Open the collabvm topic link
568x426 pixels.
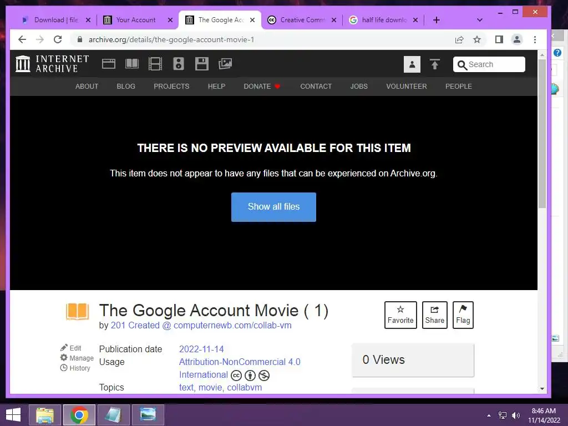tap(244, 388)
